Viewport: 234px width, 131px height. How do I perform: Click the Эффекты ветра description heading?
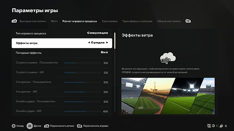(x=137, y=35)
